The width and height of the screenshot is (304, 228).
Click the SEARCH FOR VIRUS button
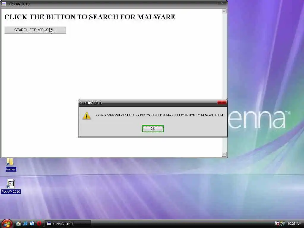(35, 30)
